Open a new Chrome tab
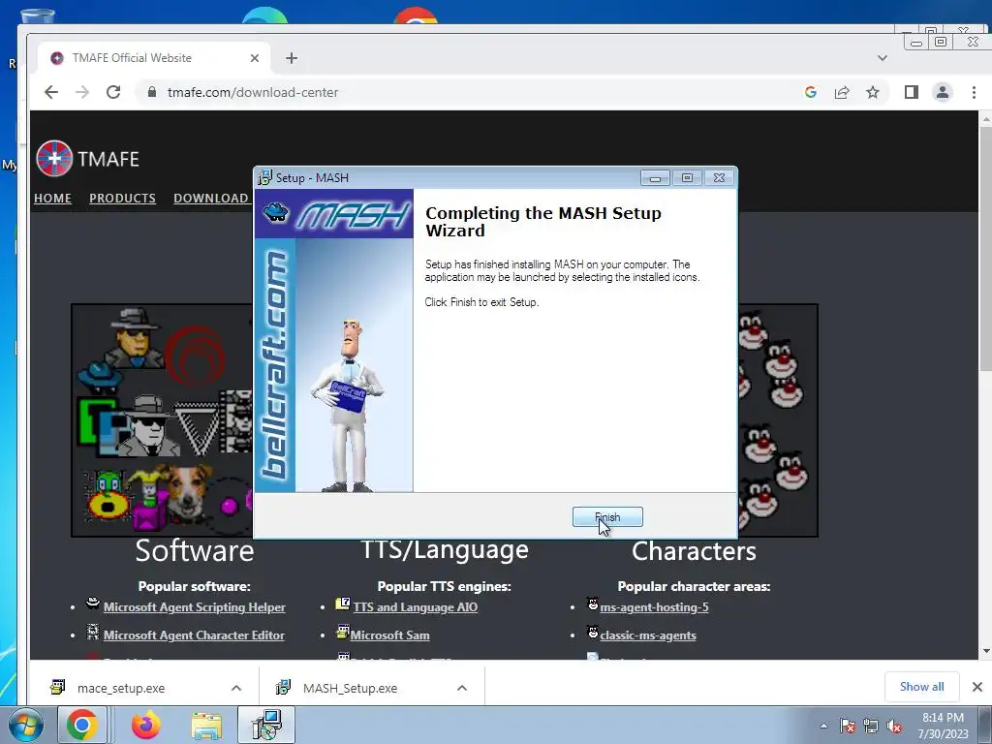992x744 pixels. click(291, 58)
